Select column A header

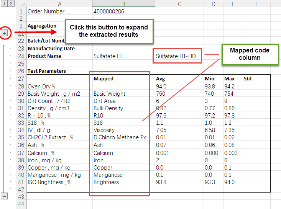[x=59, y=4]
